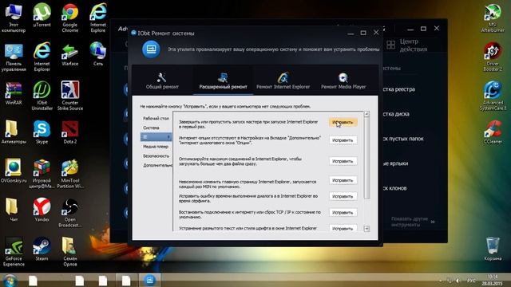Launch Google Chrome desktop shortcut
This screenshot has width=511, height=287.
click(x=70, y=18)
